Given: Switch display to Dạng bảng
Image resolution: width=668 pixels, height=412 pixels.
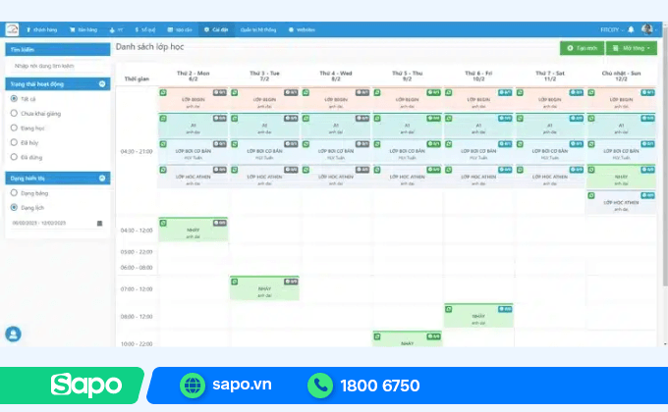Looking at the screenshot, I should tap(14, 193).
